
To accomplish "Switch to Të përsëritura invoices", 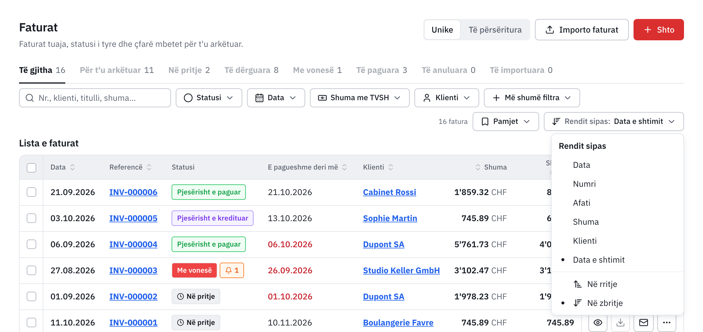I will coord(495,30).
